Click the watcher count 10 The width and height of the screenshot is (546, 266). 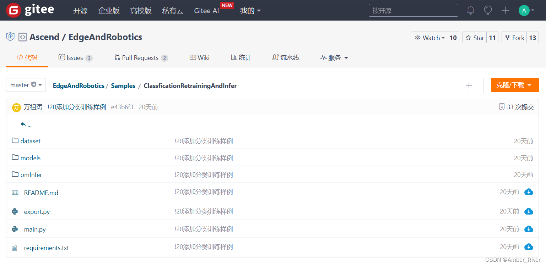[453, 38]
